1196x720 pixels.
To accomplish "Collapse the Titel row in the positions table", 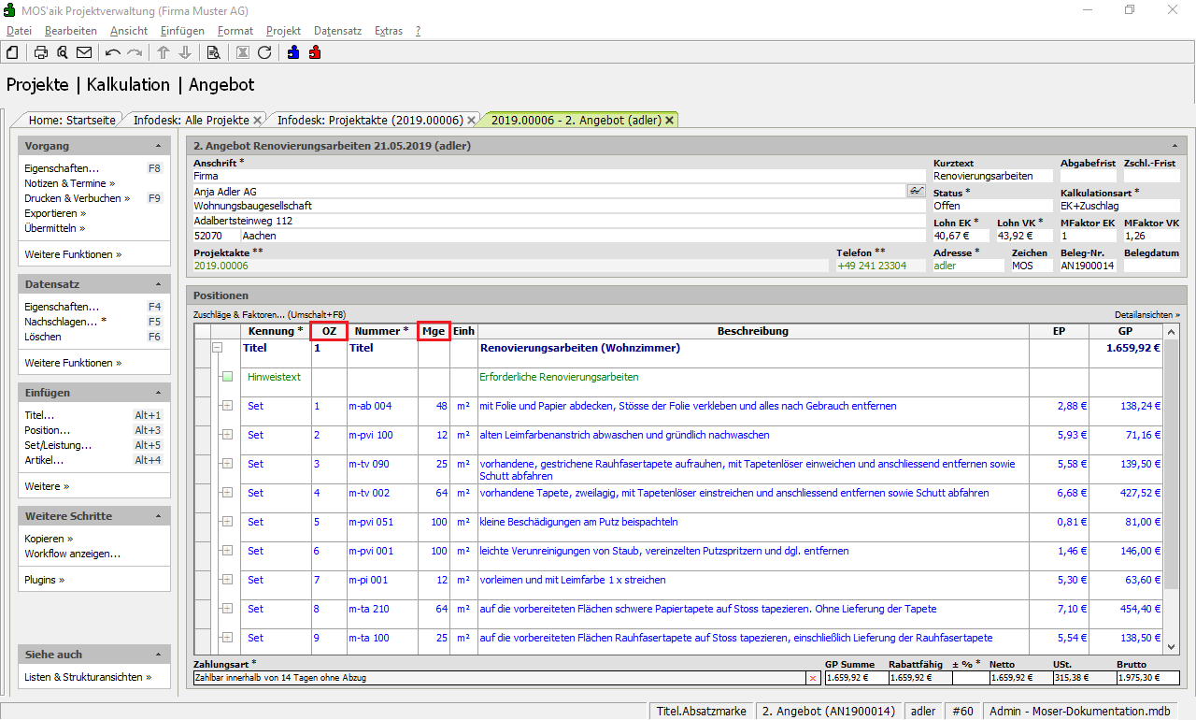I will [x=218, y=348].
